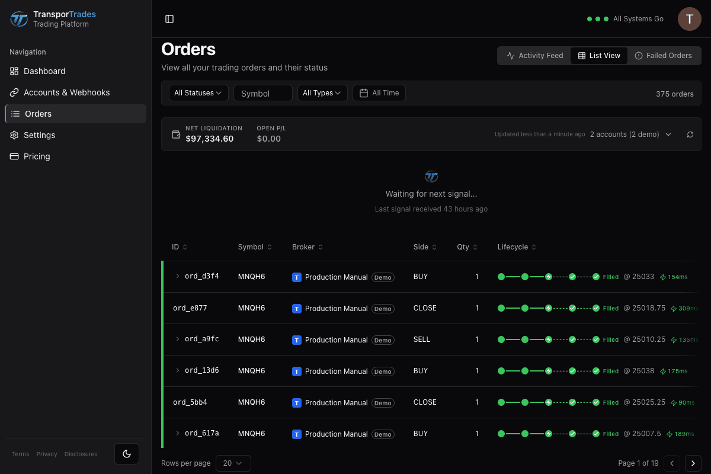Expand order ord_a9fc row chevron
The image size is (711, 474).
177,339
